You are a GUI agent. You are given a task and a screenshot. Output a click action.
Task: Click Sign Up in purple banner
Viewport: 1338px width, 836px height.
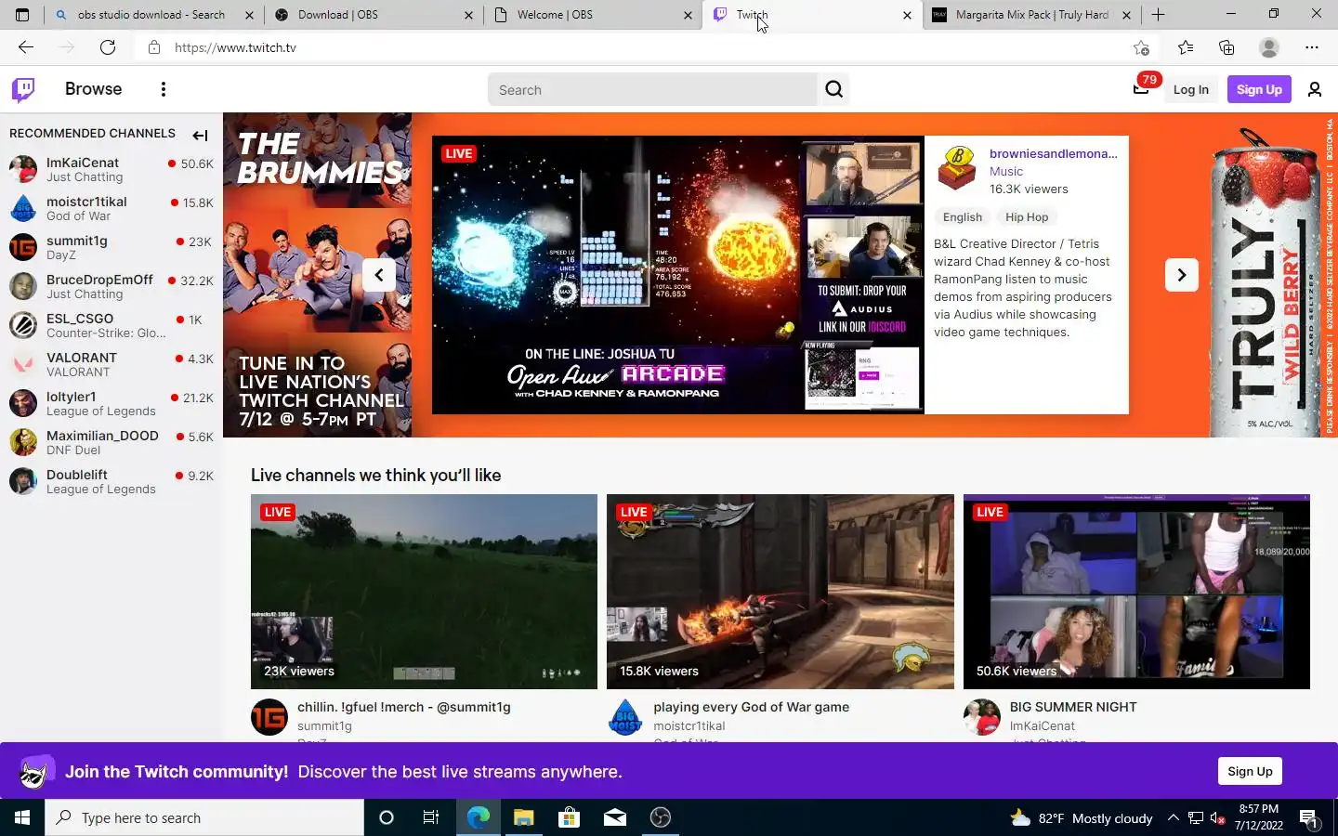point(1250,771)
